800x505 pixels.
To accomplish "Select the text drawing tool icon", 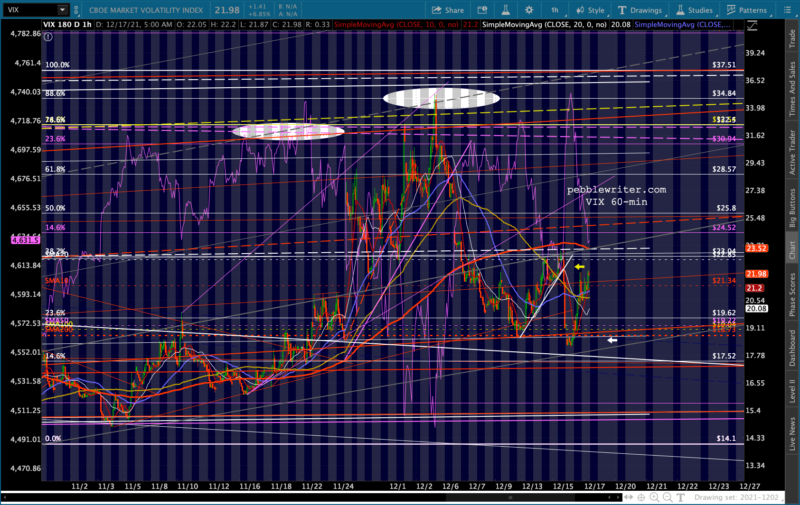I will tap(681, 497).
